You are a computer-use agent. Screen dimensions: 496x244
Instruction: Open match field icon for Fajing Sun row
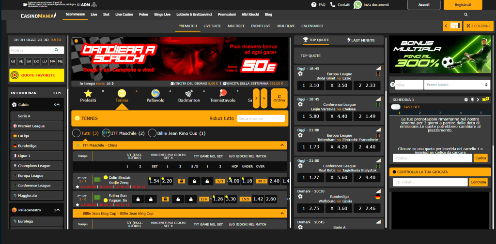pos(97,198)
